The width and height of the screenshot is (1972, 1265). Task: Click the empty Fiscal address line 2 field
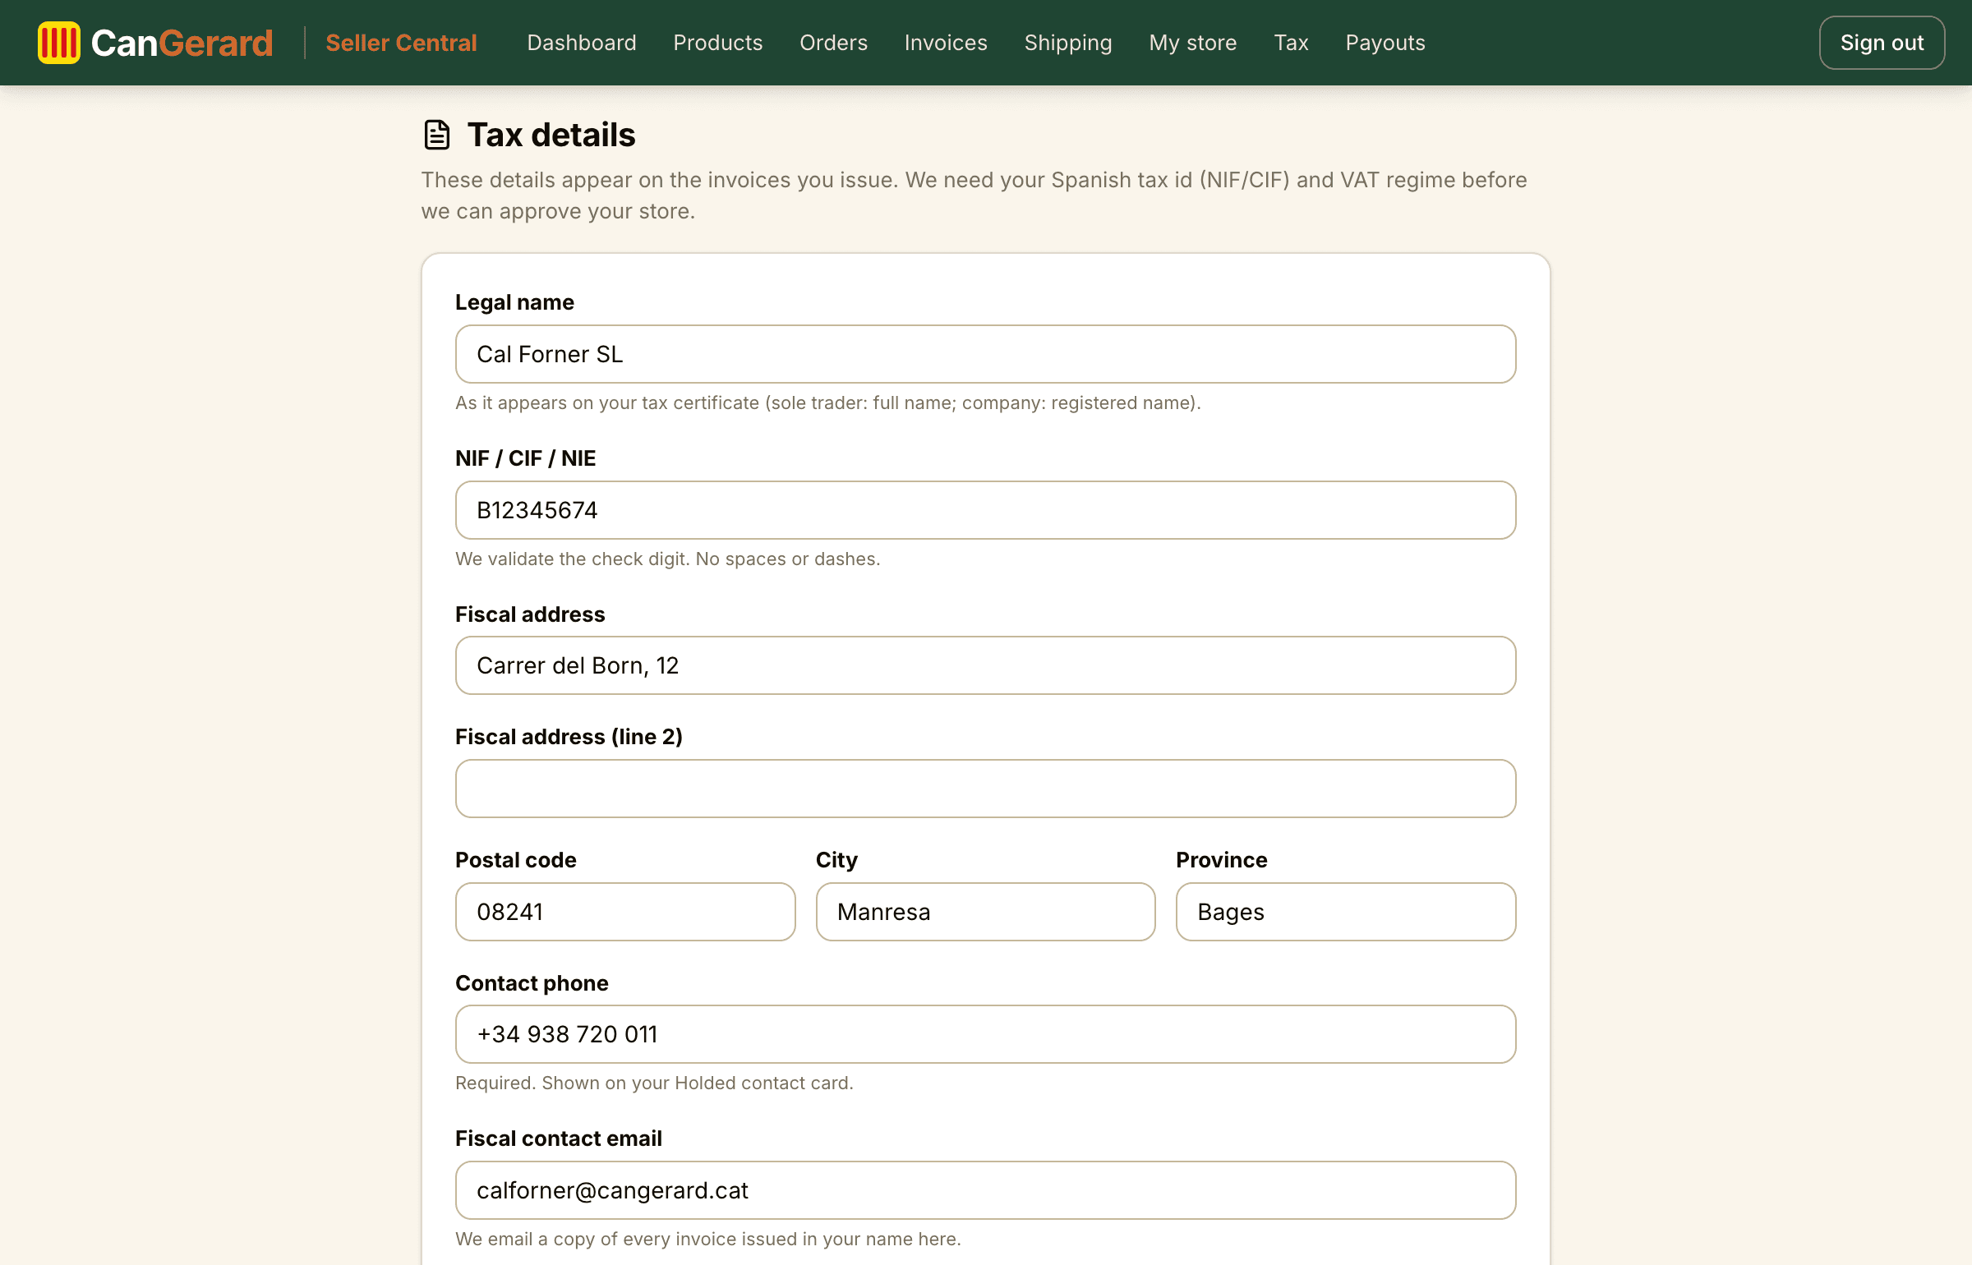[x=985, y=789]
